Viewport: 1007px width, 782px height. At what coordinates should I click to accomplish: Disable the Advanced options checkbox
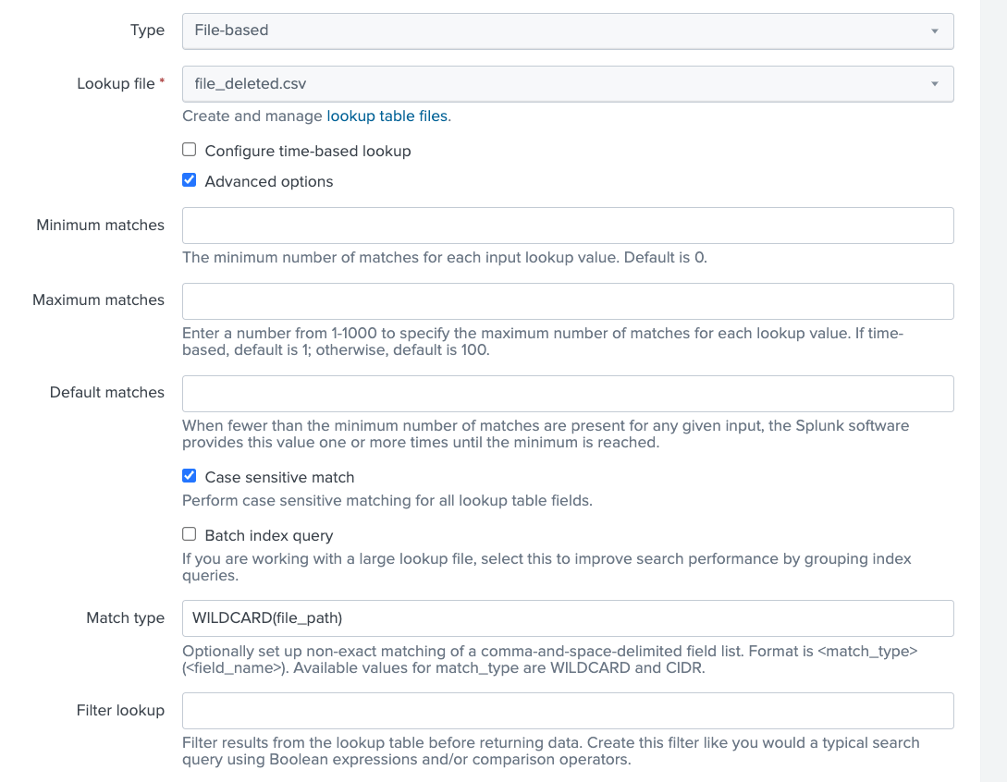pyautogui.click(x=189, y=179)
